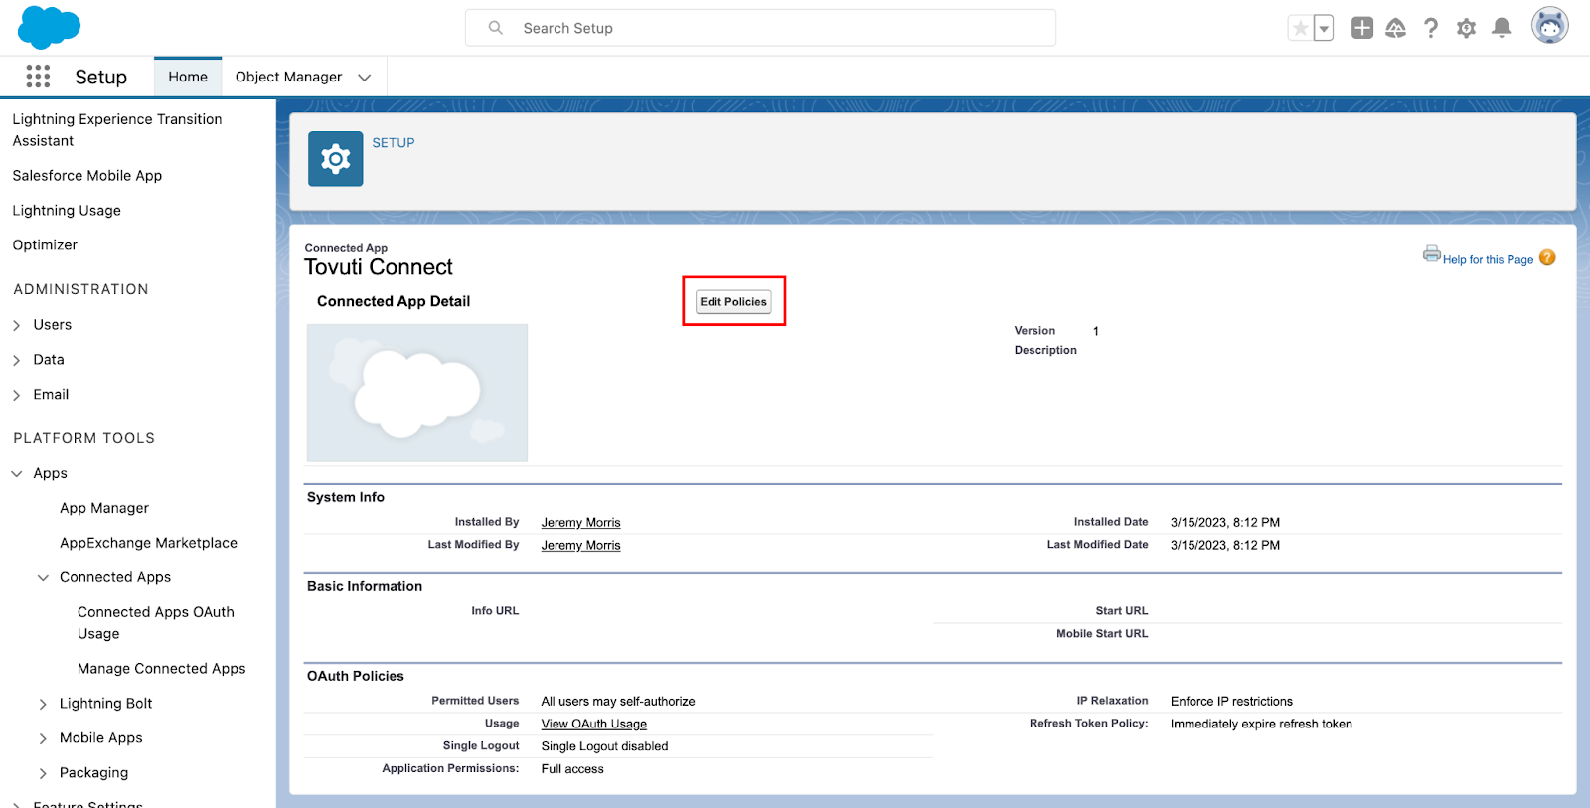
Task: Click the System Info section header
Action: click(346, 498)
